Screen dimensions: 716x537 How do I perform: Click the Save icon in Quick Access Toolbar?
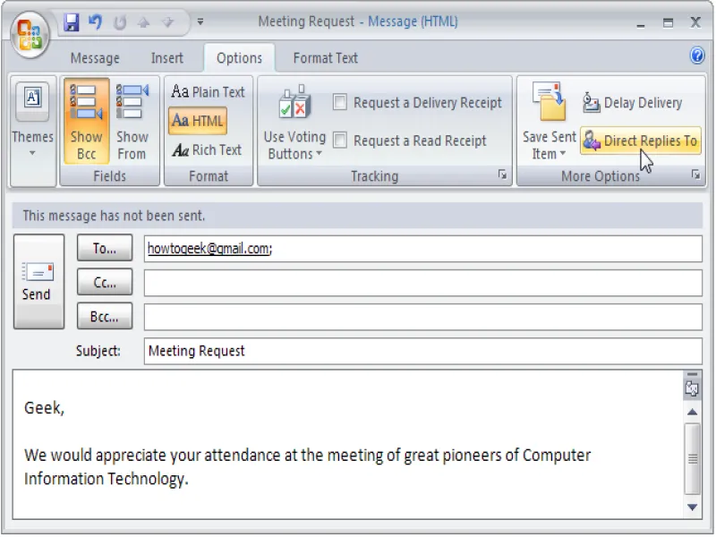point(72,21)
